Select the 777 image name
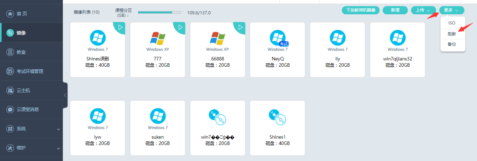477x161 pixels. click(157, 59)
